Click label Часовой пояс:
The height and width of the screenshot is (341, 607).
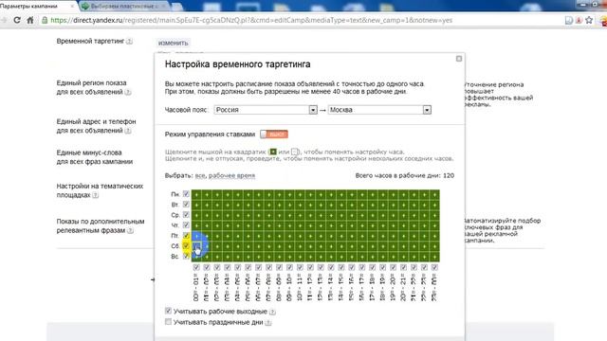point(187,110)
